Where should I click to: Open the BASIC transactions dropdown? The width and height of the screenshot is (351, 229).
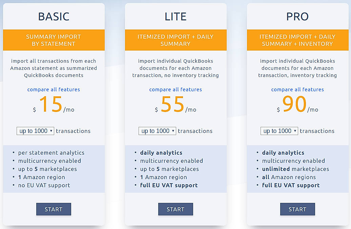point(35,131)
